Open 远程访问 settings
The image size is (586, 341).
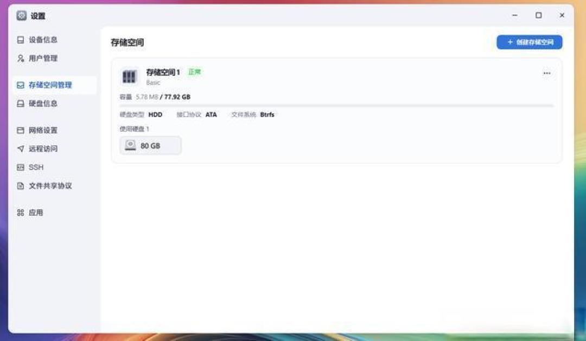pos(55,149)
